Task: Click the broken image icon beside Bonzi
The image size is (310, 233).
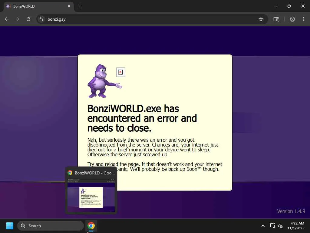Action: (x=120, y=72)
